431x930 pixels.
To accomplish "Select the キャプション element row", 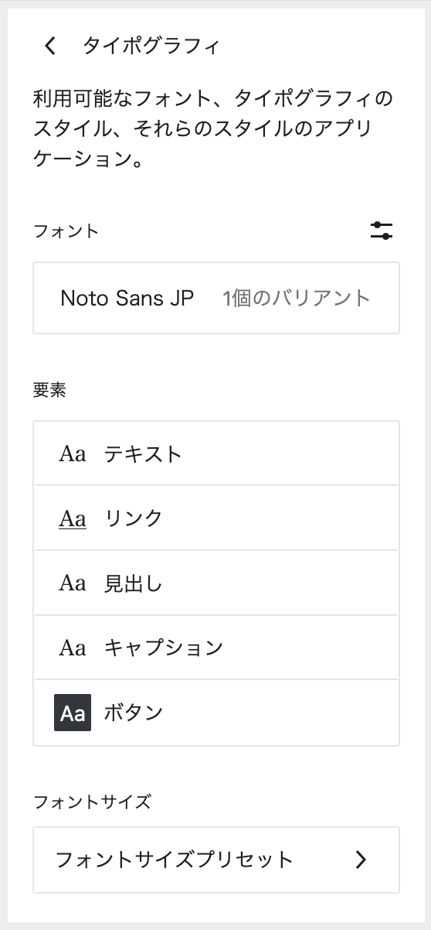I will [216, 648].
